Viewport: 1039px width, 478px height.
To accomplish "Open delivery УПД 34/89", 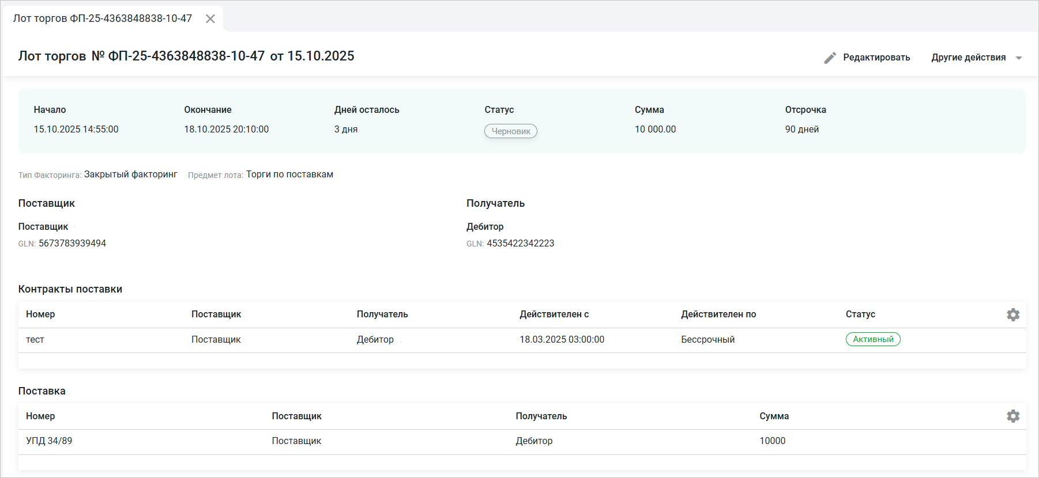I will (x=49, y=441).
